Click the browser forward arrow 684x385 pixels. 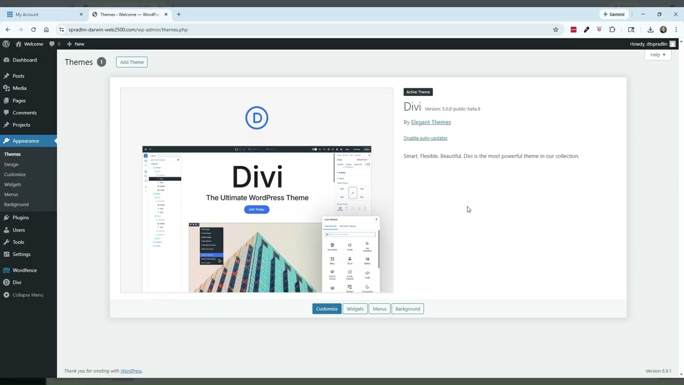20,29
